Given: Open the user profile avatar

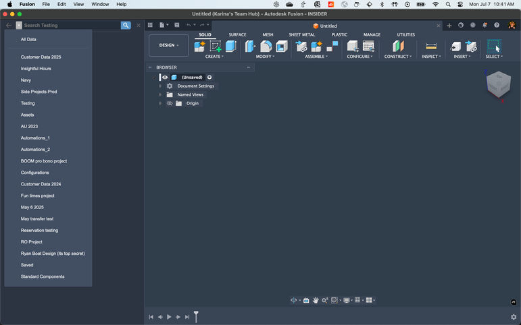Looking at the screenshot, I should (x=512, y=25).
